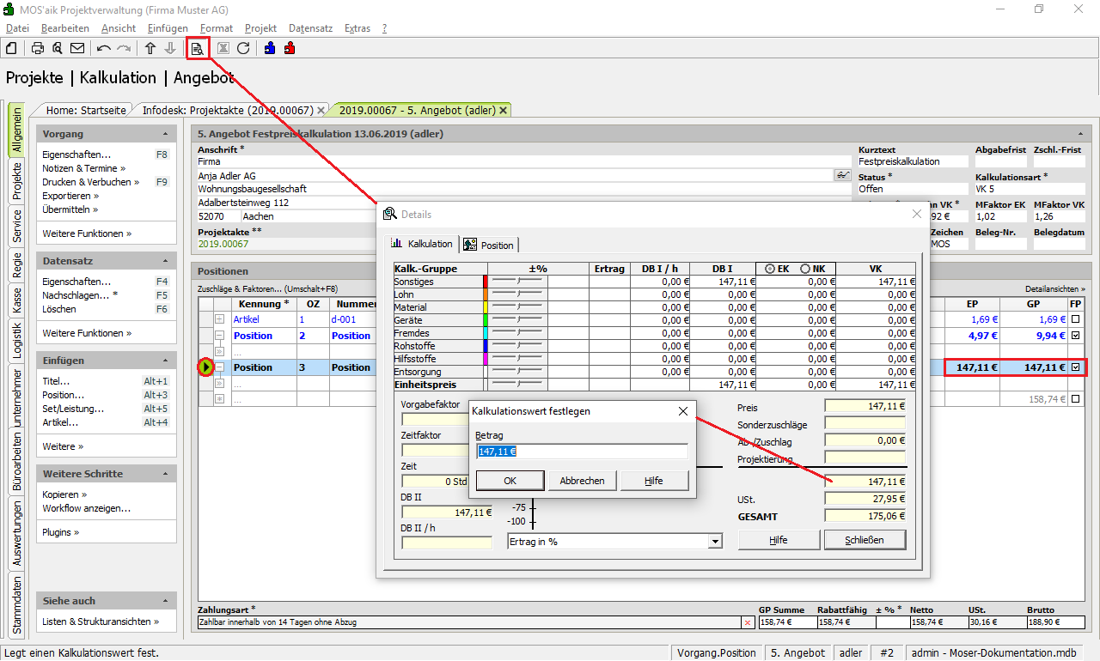Open the 'Ertrag in %' dropdown
Image resolution: width=1100 pixels, height=661 pixels.
pos(714,541)
